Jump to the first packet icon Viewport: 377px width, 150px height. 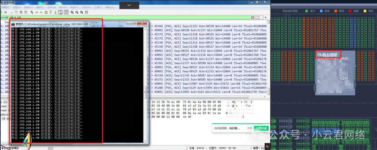click(50, 12)
